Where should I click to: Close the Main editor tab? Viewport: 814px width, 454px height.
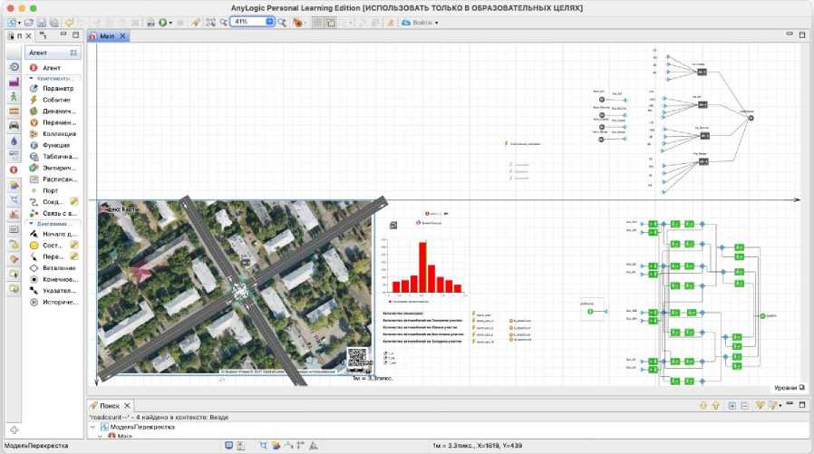point(124,36)
